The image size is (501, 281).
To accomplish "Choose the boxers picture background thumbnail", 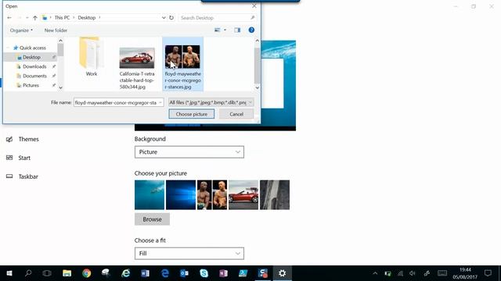I will click(x=212, y=195).
